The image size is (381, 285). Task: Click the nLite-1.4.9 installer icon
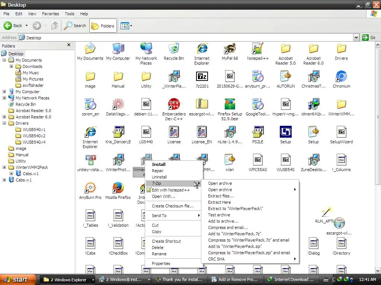pyautogui.click(x=230, y=132)
